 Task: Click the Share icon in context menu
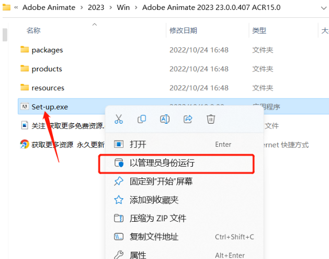tap(188, 119)
